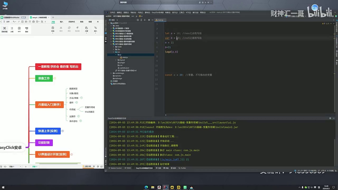Viewport: 338px width, 190px height.
Task: Click the open-folder icon in MindMaster toolbar
Action: 26,22
